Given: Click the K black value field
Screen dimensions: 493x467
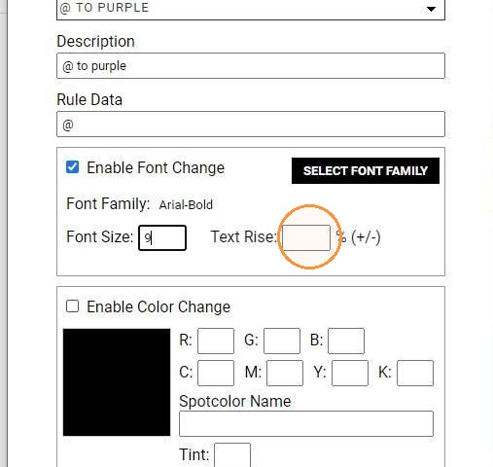Looking at the screenshot, I should coord(415,373).
